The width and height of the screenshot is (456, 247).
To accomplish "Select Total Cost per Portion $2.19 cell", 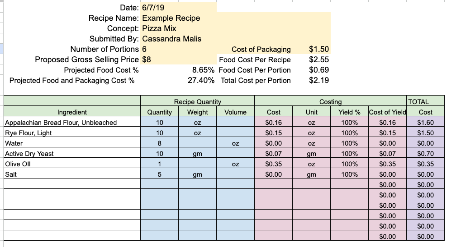I will (311, 81).
